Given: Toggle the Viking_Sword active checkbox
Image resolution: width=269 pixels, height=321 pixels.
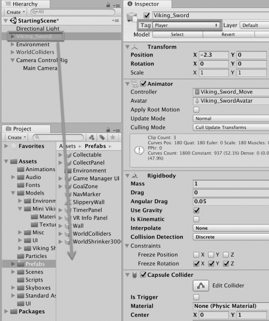Looking at the screenshot, I should point(147,15).
